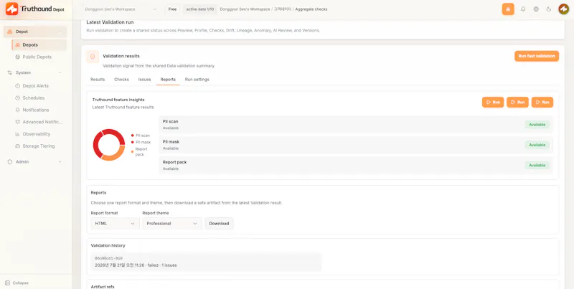The width and height of the screenshot is (574, 289).
Task: Click the Available badge for PII scan
Action: [537, 125]
